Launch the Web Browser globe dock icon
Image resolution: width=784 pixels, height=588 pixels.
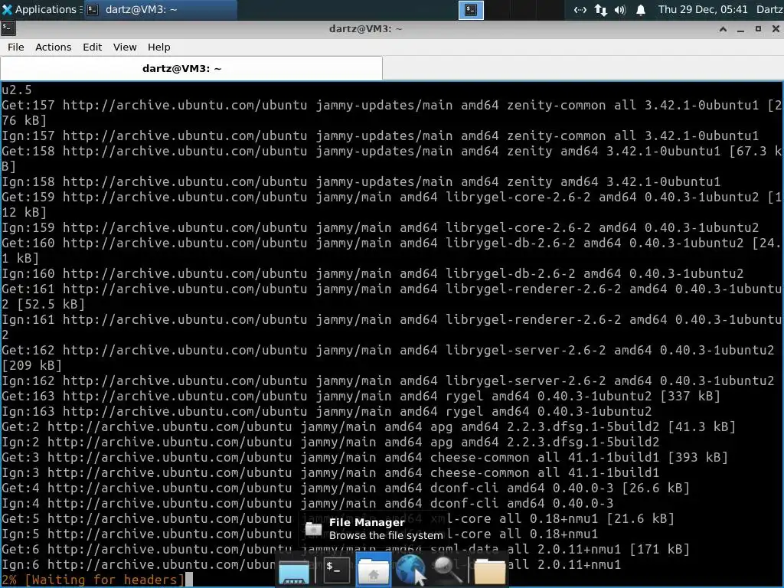pyautogui.click(x=411, y=570)
